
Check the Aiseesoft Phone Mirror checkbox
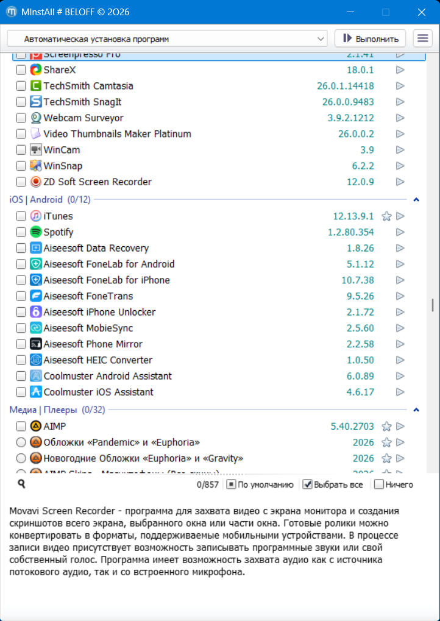[x=21, y=344]
